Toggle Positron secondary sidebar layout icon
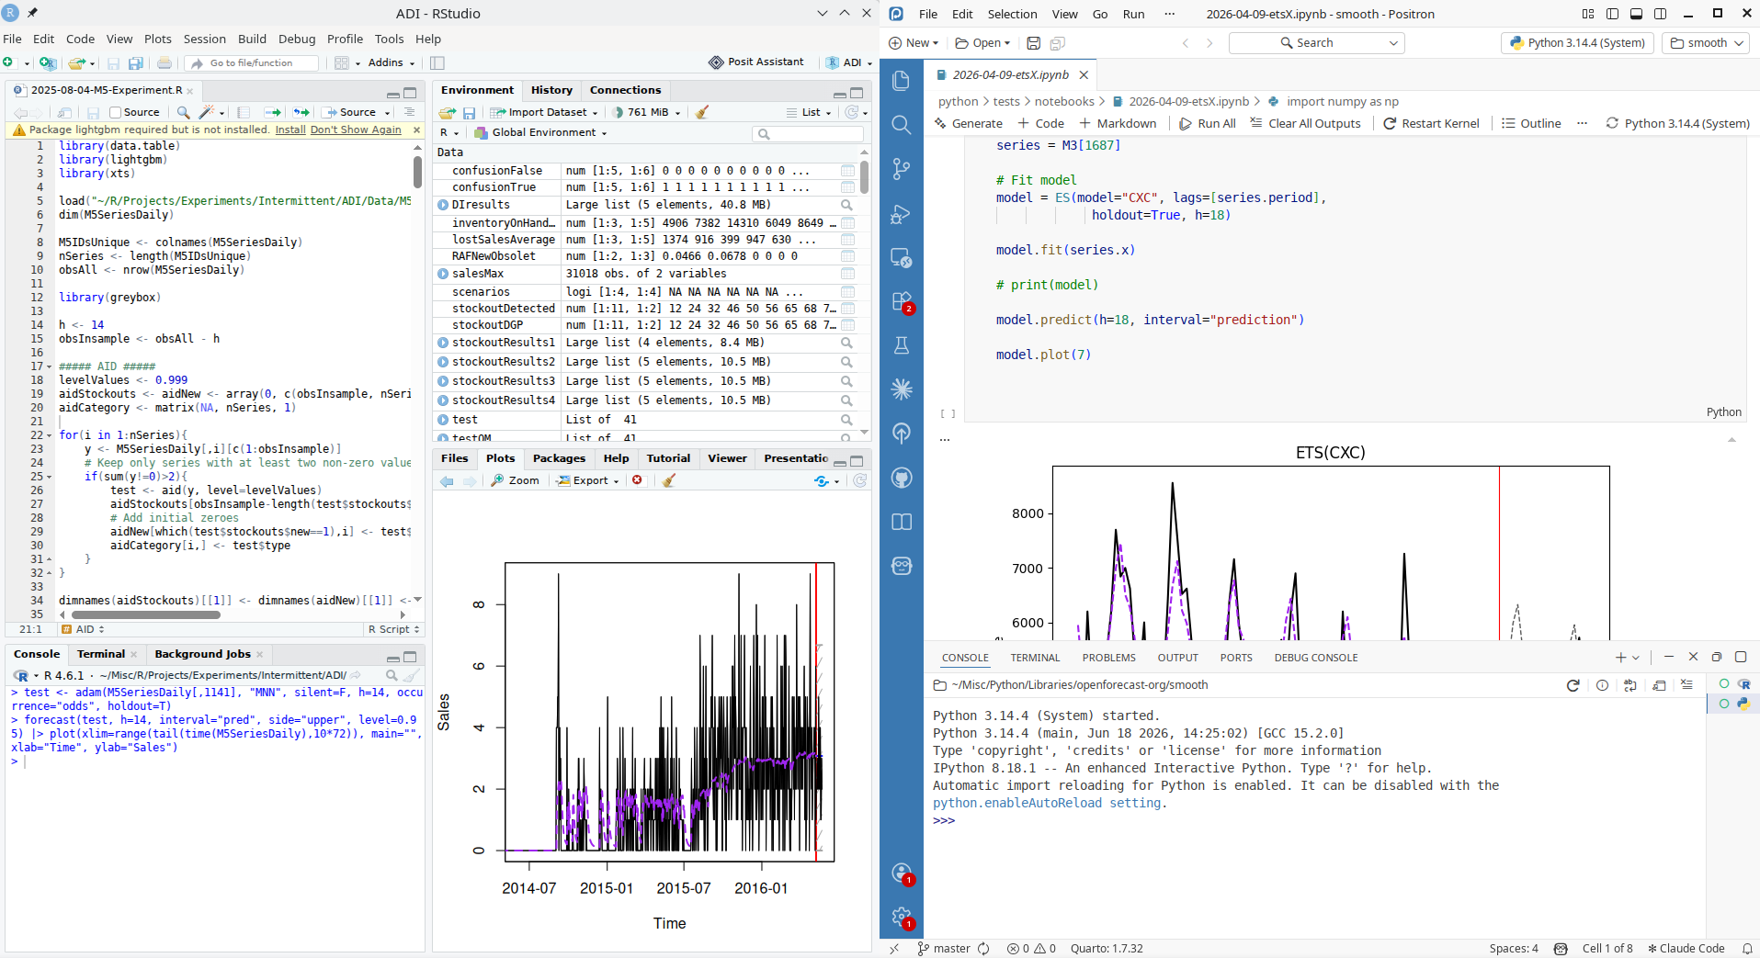 click(x=1660, y=14)
